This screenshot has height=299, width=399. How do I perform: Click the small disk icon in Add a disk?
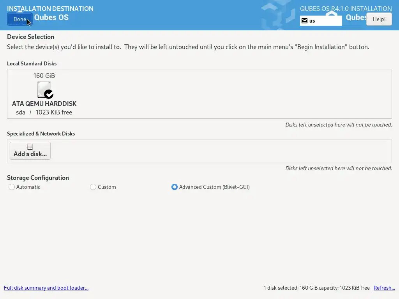pyautogui.click(x=30, y=147)
